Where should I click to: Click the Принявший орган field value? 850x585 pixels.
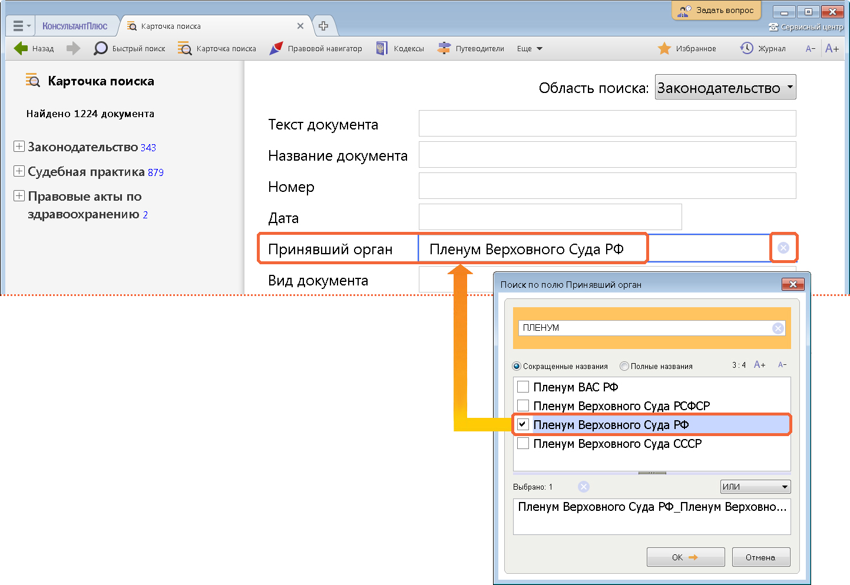click(x=527, y=249)
